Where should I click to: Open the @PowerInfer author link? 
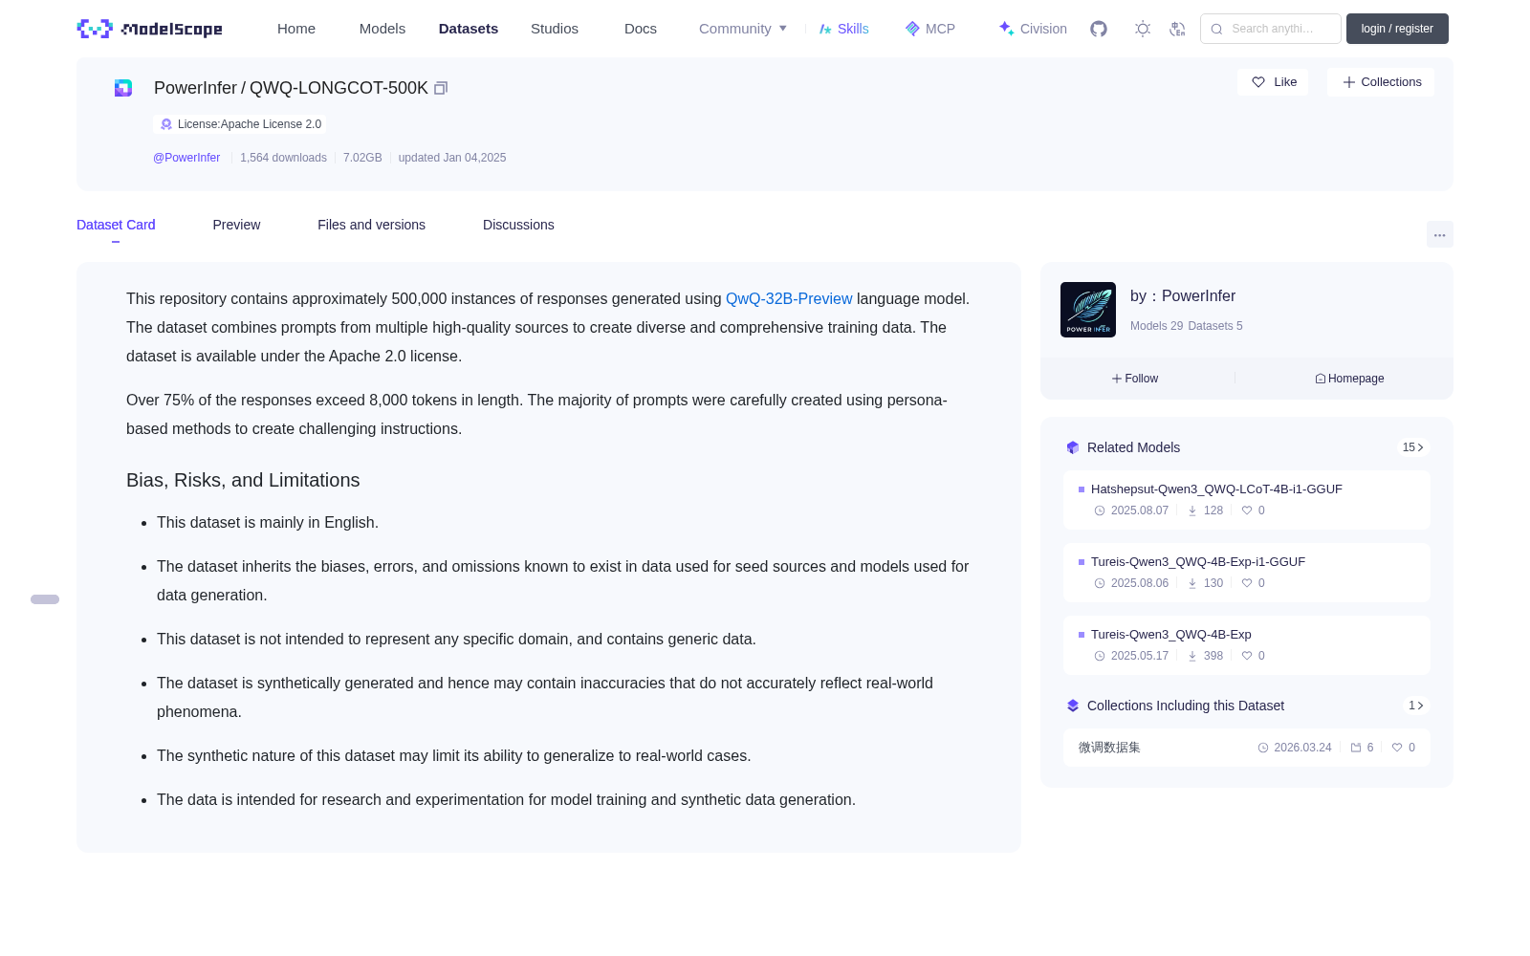pos(186,158)
